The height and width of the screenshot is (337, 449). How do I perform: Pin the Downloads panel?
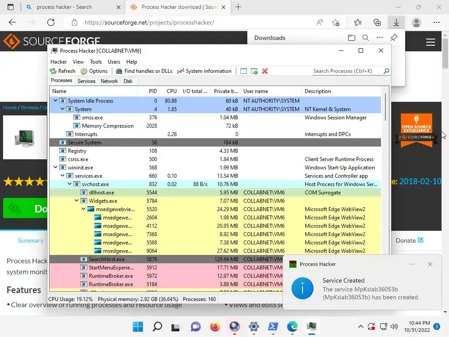[394, 37]
